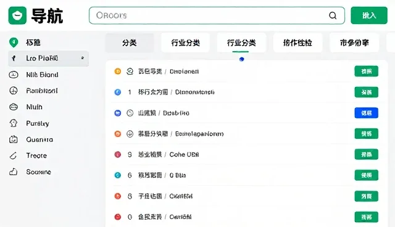Click the blue button in the Dtleb·fito row

tap(366, 113)
